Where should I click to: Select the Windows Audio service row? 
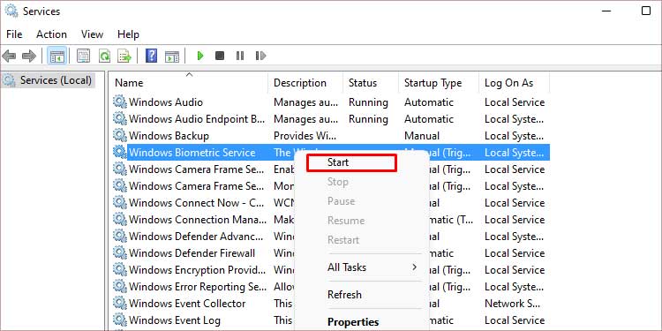click(330, 102)
